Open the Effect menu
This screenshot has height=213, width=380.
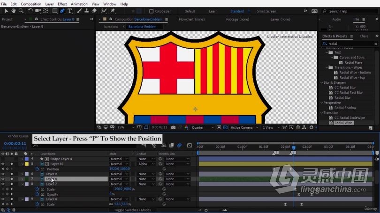tap(62, 4)
